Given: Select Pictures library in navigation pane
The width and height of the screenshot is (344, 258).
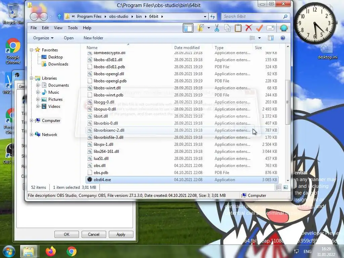Looking at the screenshot, I should coord(52,99).
